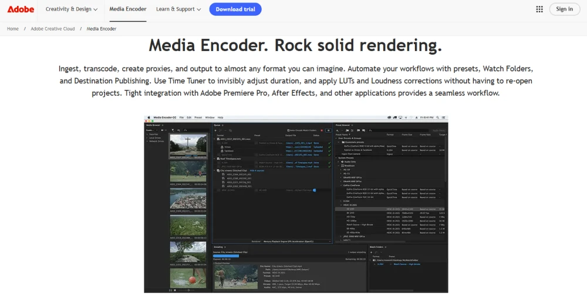Screen dimensions: 587x296
Task: Toggle Auto-Encode Watch Folders checkbox
Action: coord(288,130)
